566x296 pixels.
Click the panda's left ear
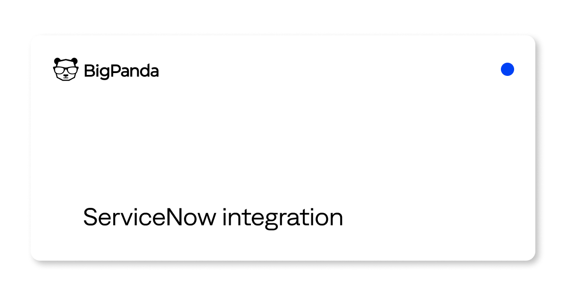(57, 60)
